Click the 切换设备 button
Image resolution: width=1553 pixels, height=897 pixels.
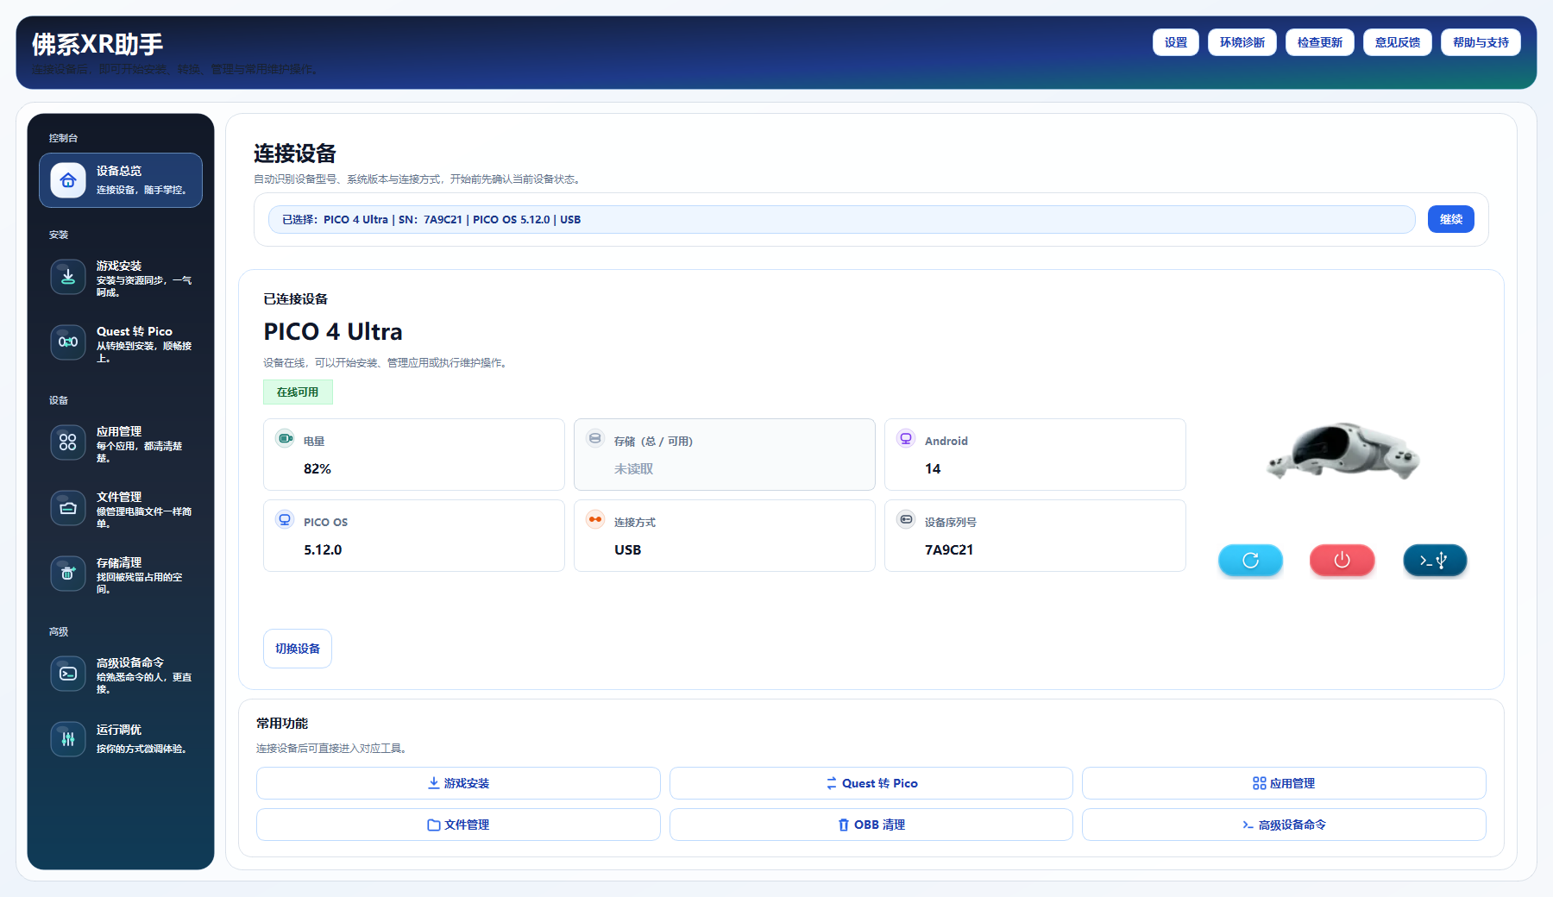click(298, 649)
